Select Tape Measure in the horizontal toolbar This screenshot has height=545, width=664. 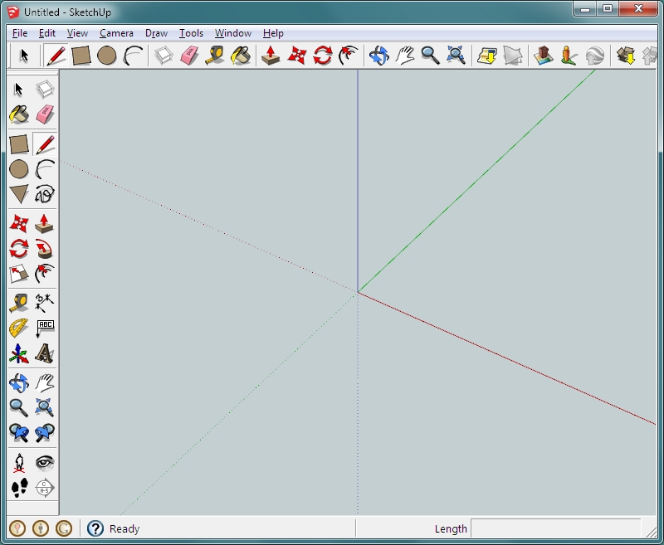(x=215, y=56)
